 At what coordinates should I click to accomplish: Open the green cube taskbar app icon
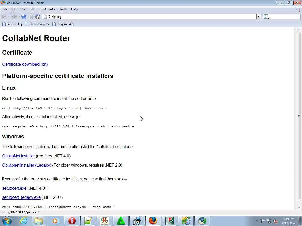tap(186, 221)
